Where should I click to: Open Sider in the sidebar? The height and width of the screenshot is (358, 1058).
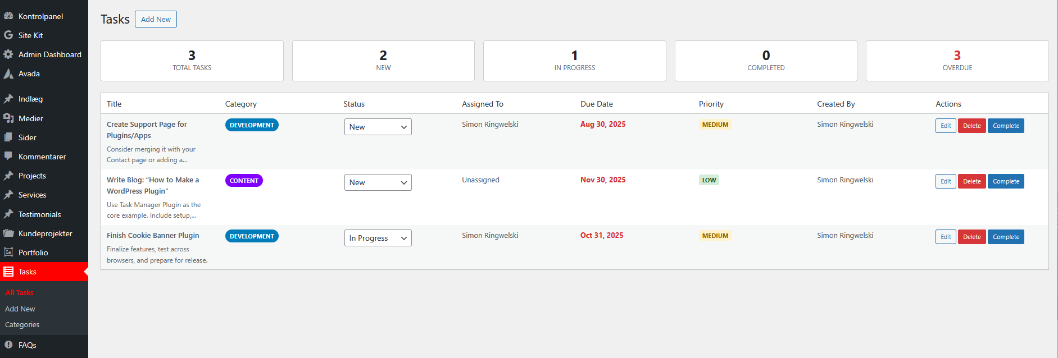[44, 137]
